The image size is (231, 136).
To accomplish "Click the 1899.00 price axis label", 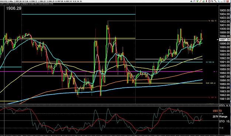I will coord(225,33).
